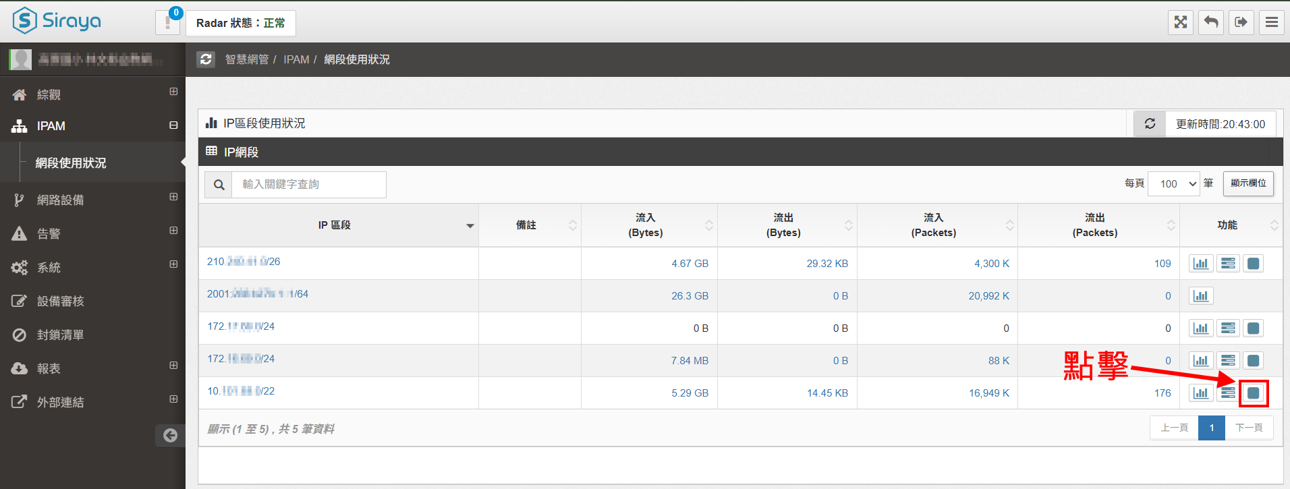The height and width of the screenshot is (489, 1290).
Task: Expand the 網路設備 sidebar menu
Action: coord(173,197)
